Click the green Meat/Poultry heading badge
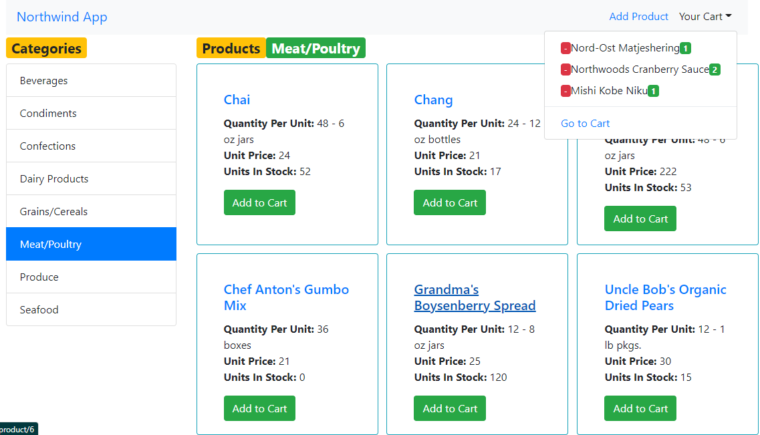The width and height of the screenshot is (760, 435). 316,48
